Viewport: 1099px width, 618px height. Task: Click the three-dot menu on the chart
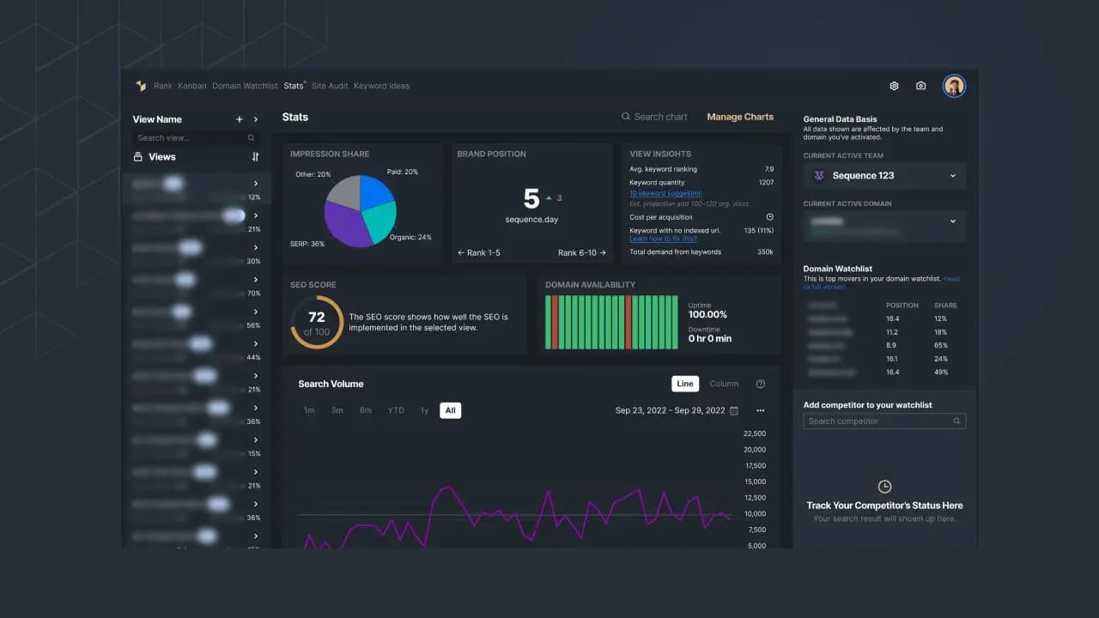760,411
